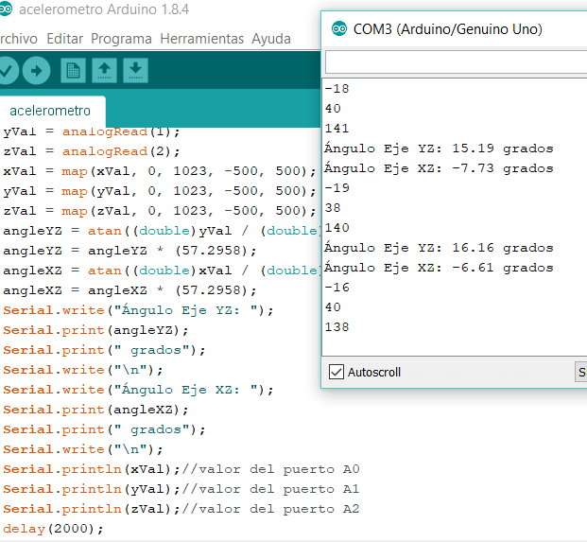This screenshot has width=587, height=542.
Task: Click the Save sketch down-arrow icon
Action: pos(135,70)
